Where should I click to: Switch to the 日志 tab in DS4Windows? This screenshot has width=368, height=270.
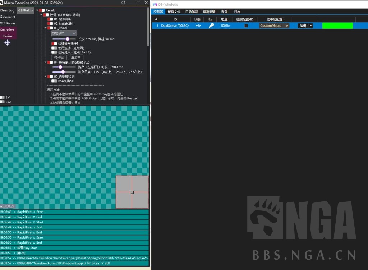[x=237, y=11]
